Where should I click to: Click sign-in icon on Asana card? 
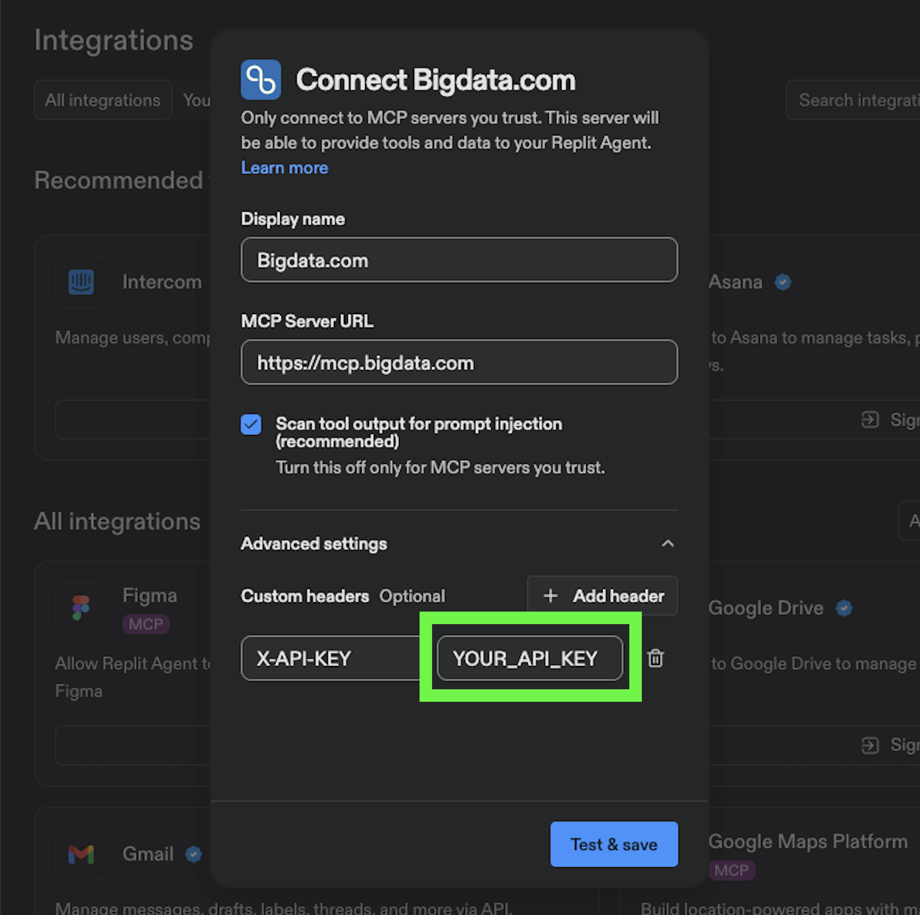(x=870, y=420)
